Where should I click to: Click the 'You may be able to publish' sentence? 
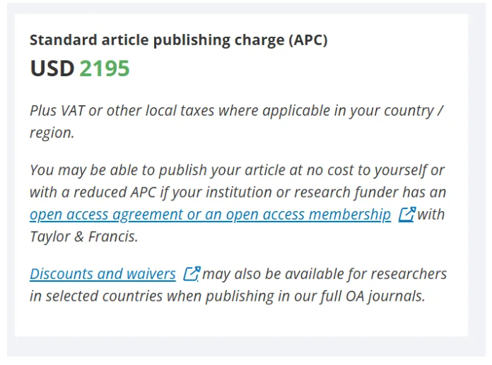pyautogui.click(x=238, y=170)
